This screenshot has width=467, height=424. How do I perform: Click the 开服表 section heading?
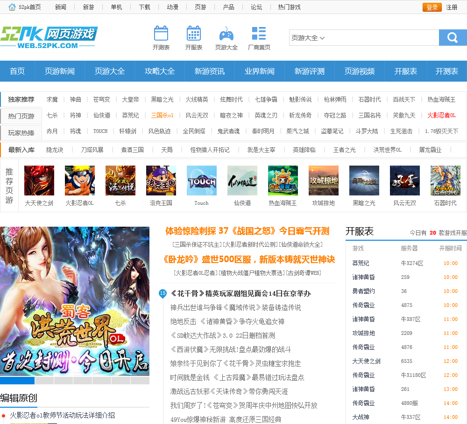point(360,231)
